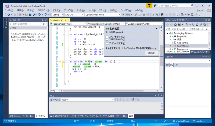This screenshot has height=126, width=215.
Task: Check the コメントを含める checkbox
Action: click(107, 37)
